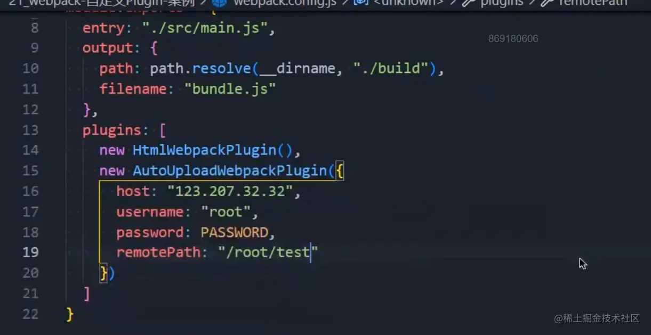Click line number 14 in the gutter
Image resolution: width=651 pixels, height=335 pixels.
pos(30,150)
